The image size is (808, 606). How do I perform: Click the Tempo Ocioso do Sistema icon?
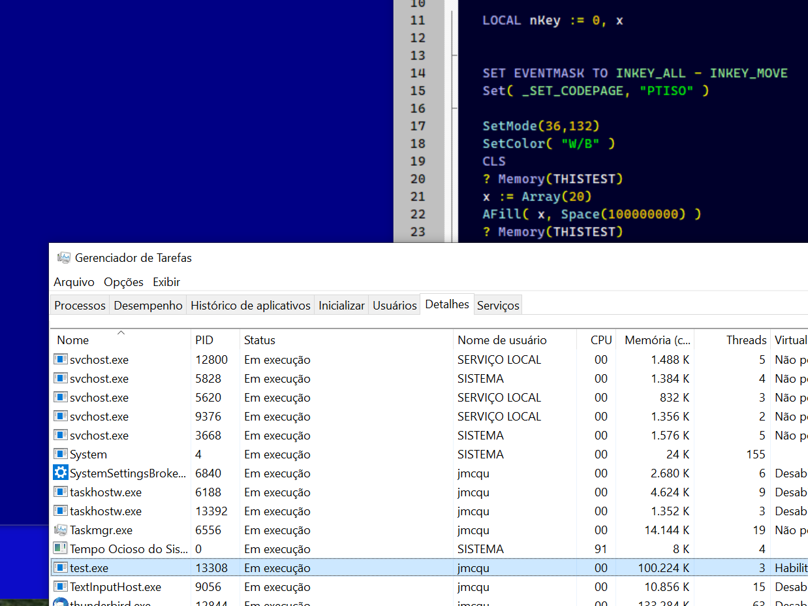(x=61, y=549)
